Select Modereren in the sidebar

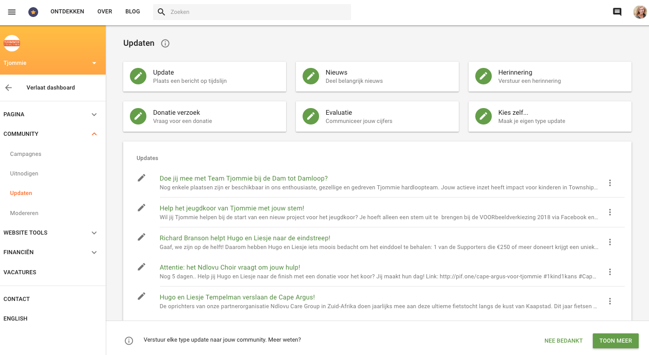tap(24, 213)
